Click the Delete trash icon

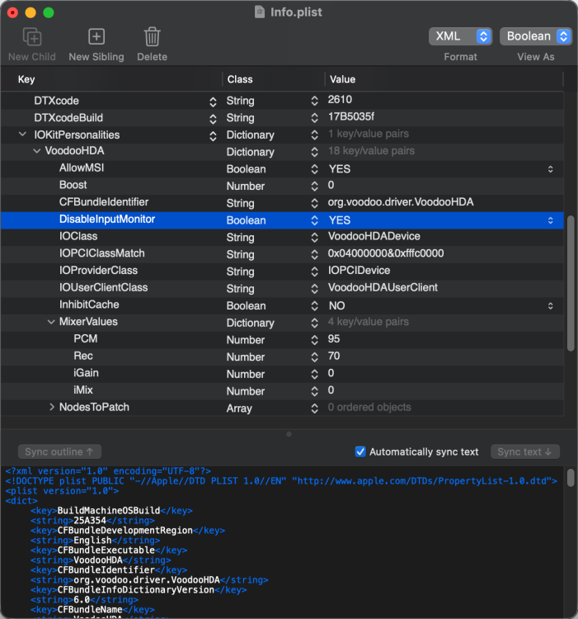[152, 36]
